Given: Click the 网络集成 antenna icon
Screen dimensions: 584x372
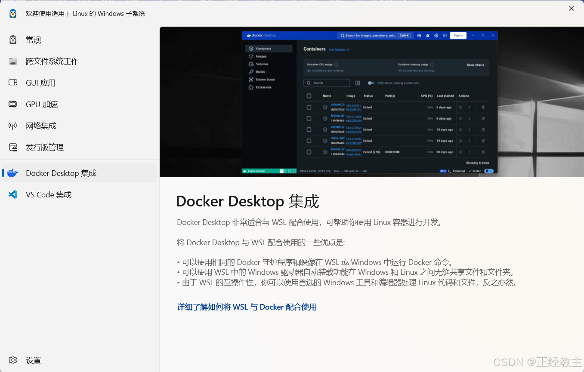Looking at the screenshot, I should (x=13, y=126).
